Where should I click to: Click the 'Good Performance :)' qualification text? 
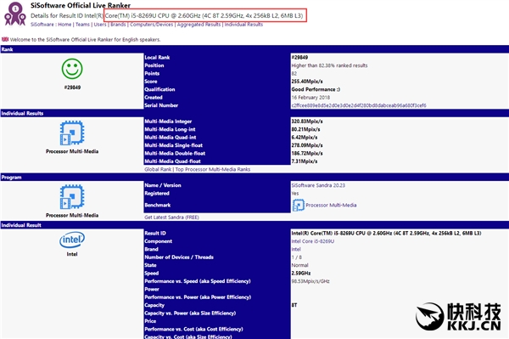[316, 89]
